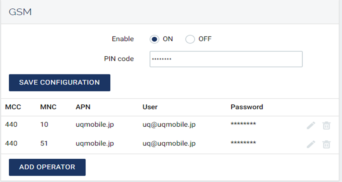Click the MCC column header
This screenshot has width=342, height=182.
13,107
